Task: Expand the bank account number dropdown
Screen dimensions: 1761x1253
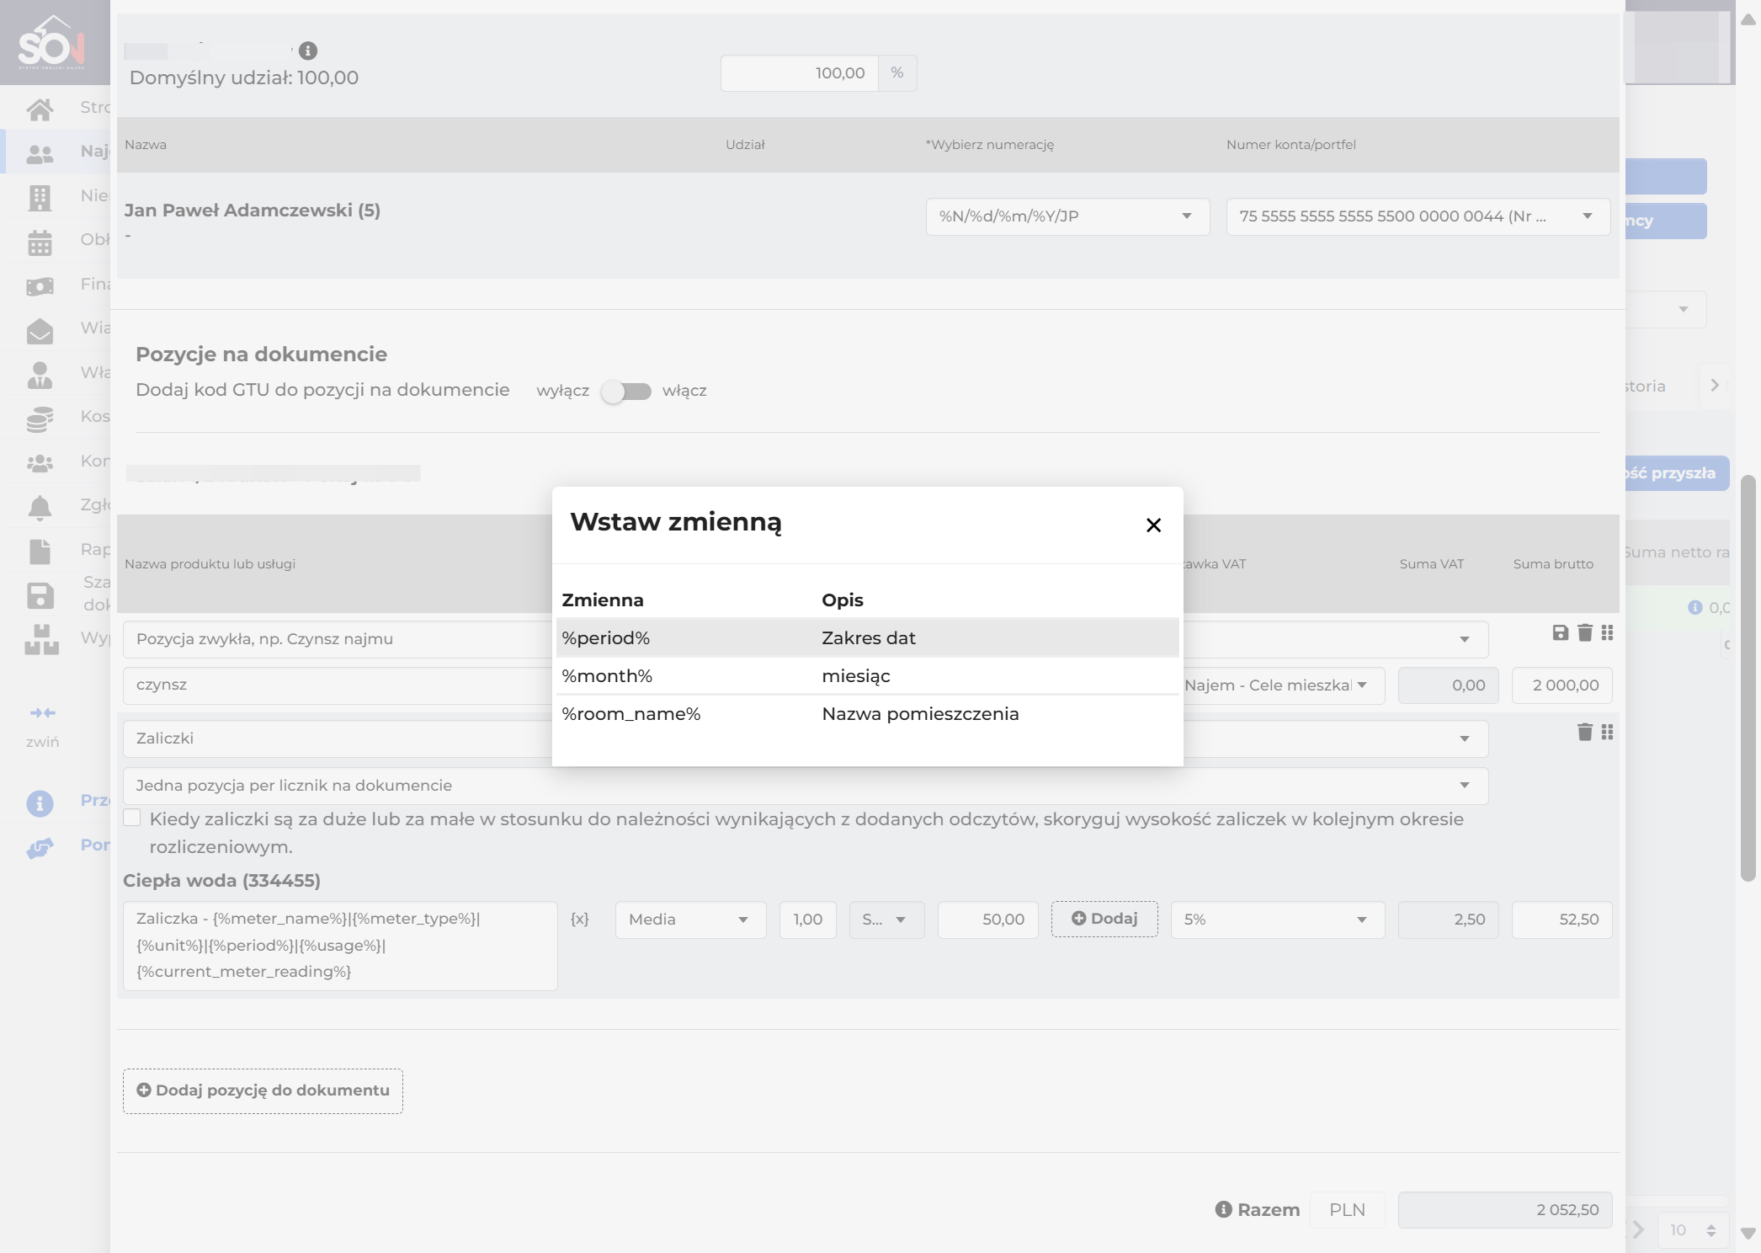Action: [1418, 216]
